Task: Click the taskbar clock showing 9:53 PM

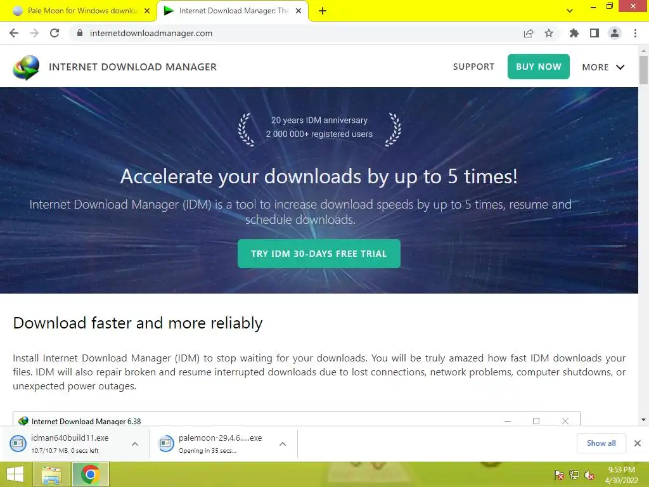Action: (x=621, y=475)
